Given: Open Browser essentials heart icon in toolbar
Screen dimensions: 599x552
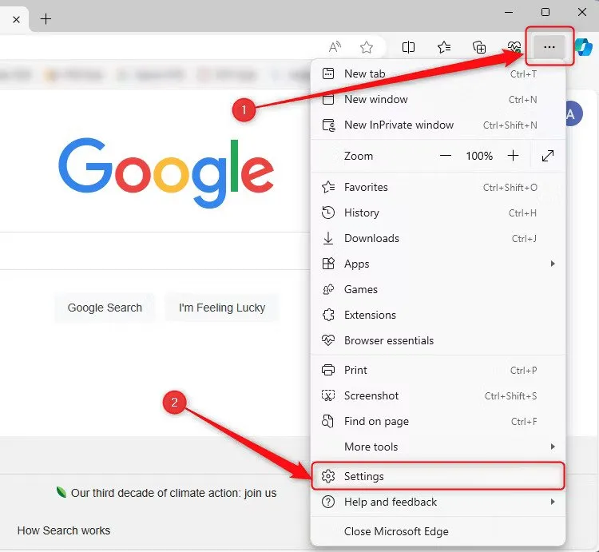Looking at the screenshot, I should pyautogui.click(x=514, y=47).
